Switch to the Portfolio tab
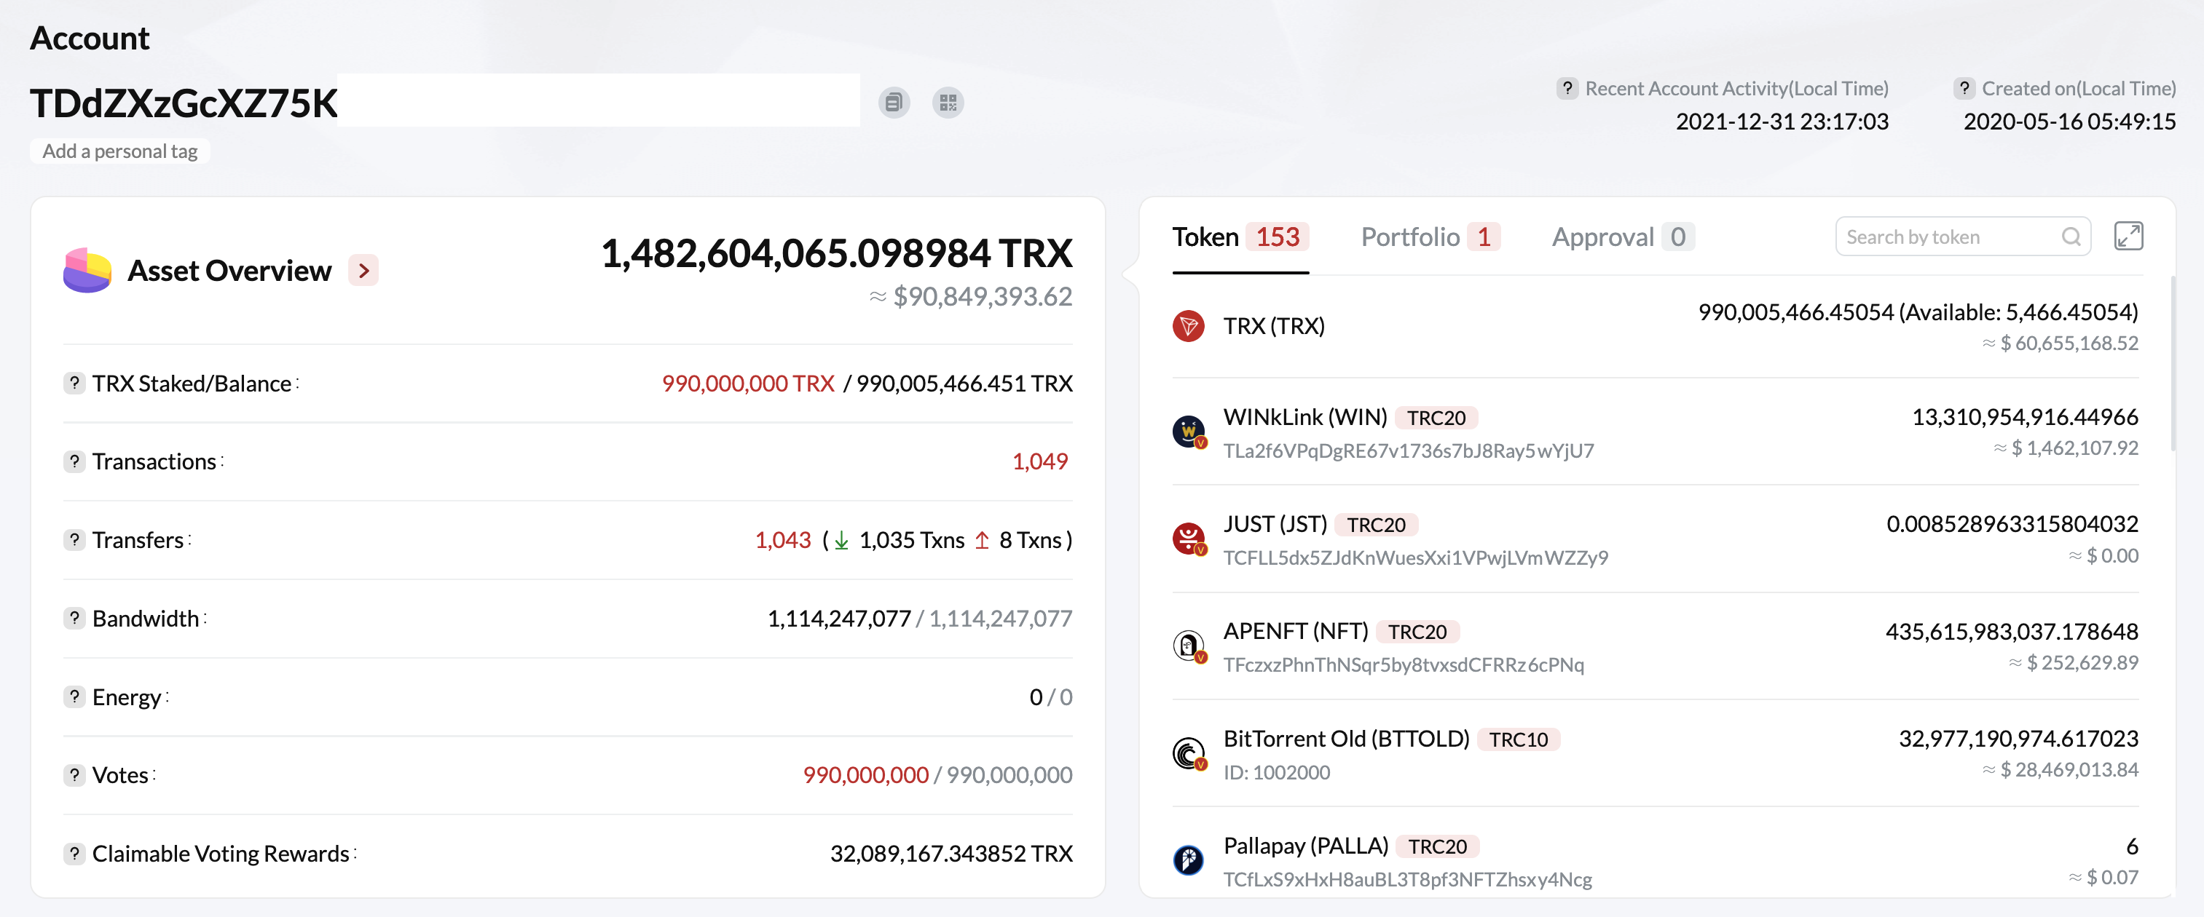The image size is (2204, 917). [x=1430, y=237]
